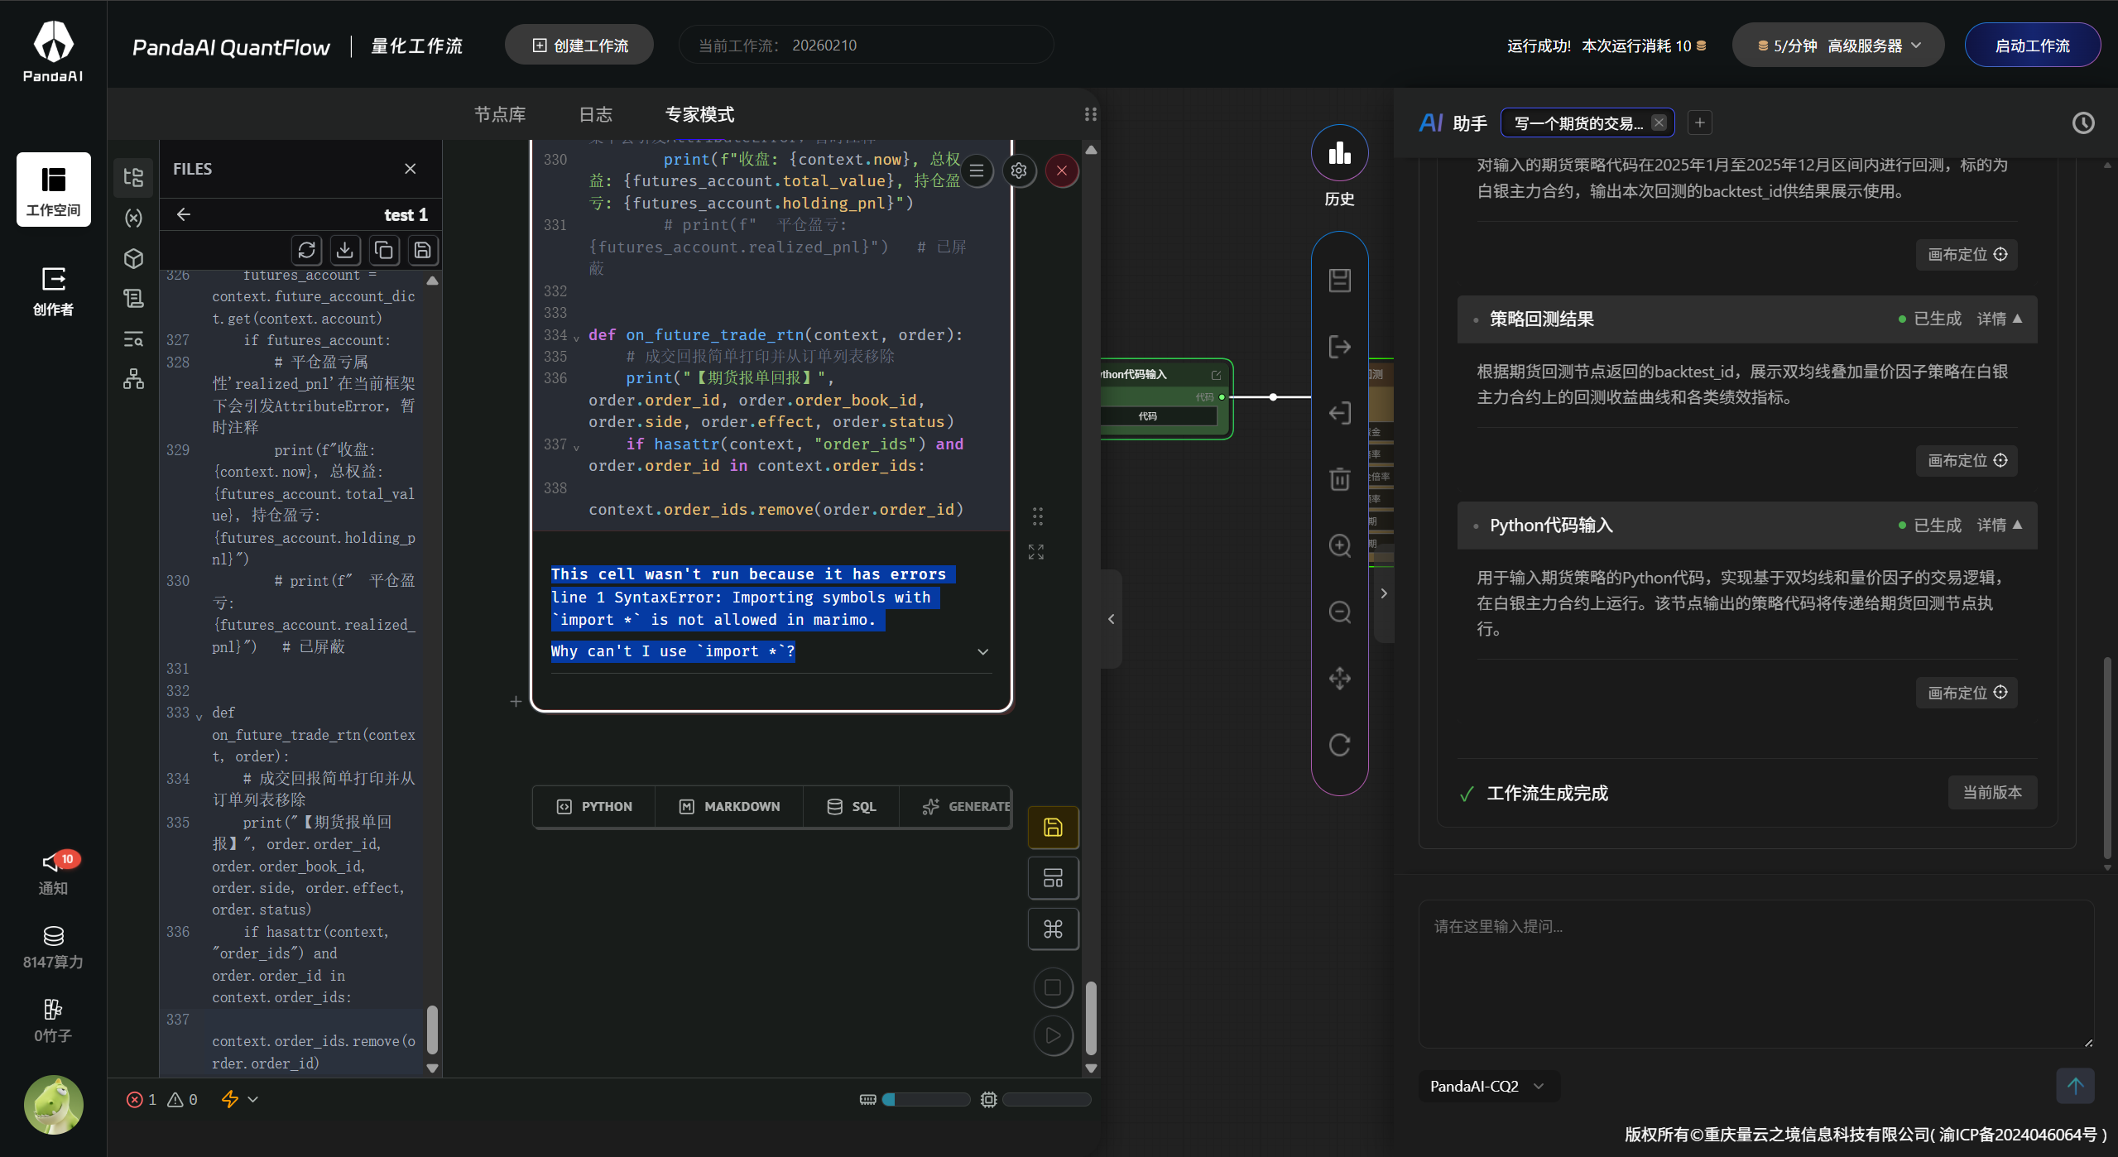Zoom out on the canvas

1340,612
